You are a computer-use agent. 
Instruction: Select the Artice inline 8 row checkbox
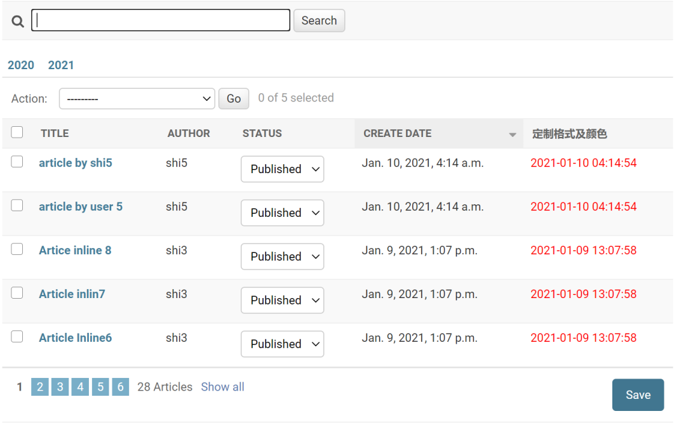(17, 250)
